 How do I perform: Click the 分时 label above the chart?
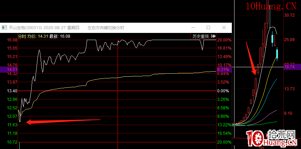point(22,36)
